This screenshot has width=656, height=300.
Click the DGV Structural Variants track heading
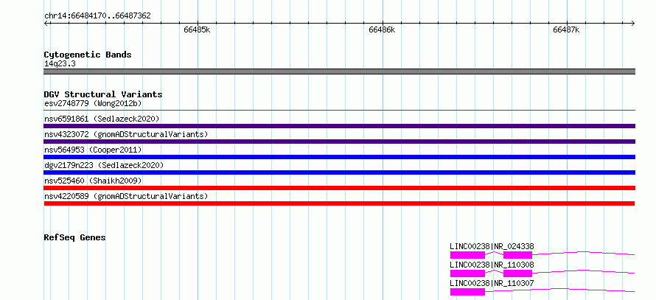tap(103, 94)
